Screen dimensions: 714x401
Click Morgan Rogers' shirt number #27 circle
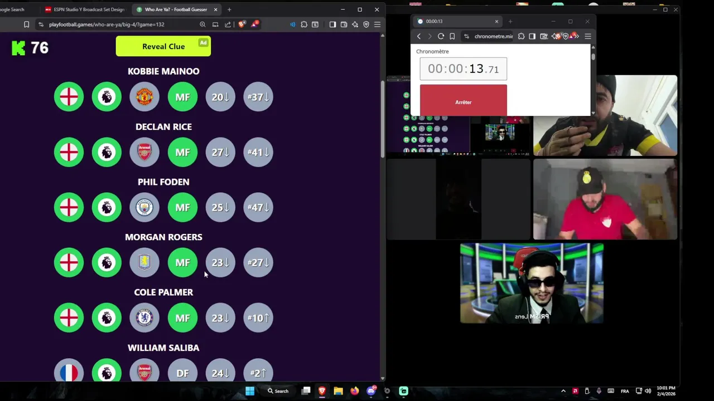(258, 262)
